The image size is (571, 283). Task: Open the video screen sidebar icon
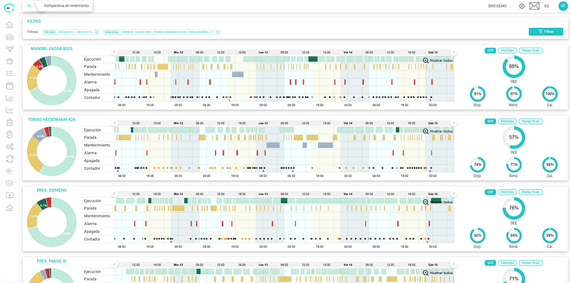click(x=10, y=195)
